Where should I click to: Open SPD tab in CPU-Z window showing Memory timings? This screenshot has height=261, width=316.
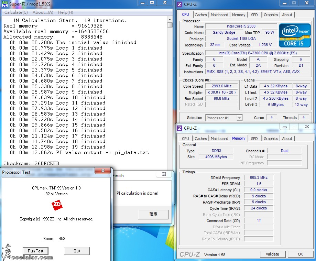coord(254,139)
